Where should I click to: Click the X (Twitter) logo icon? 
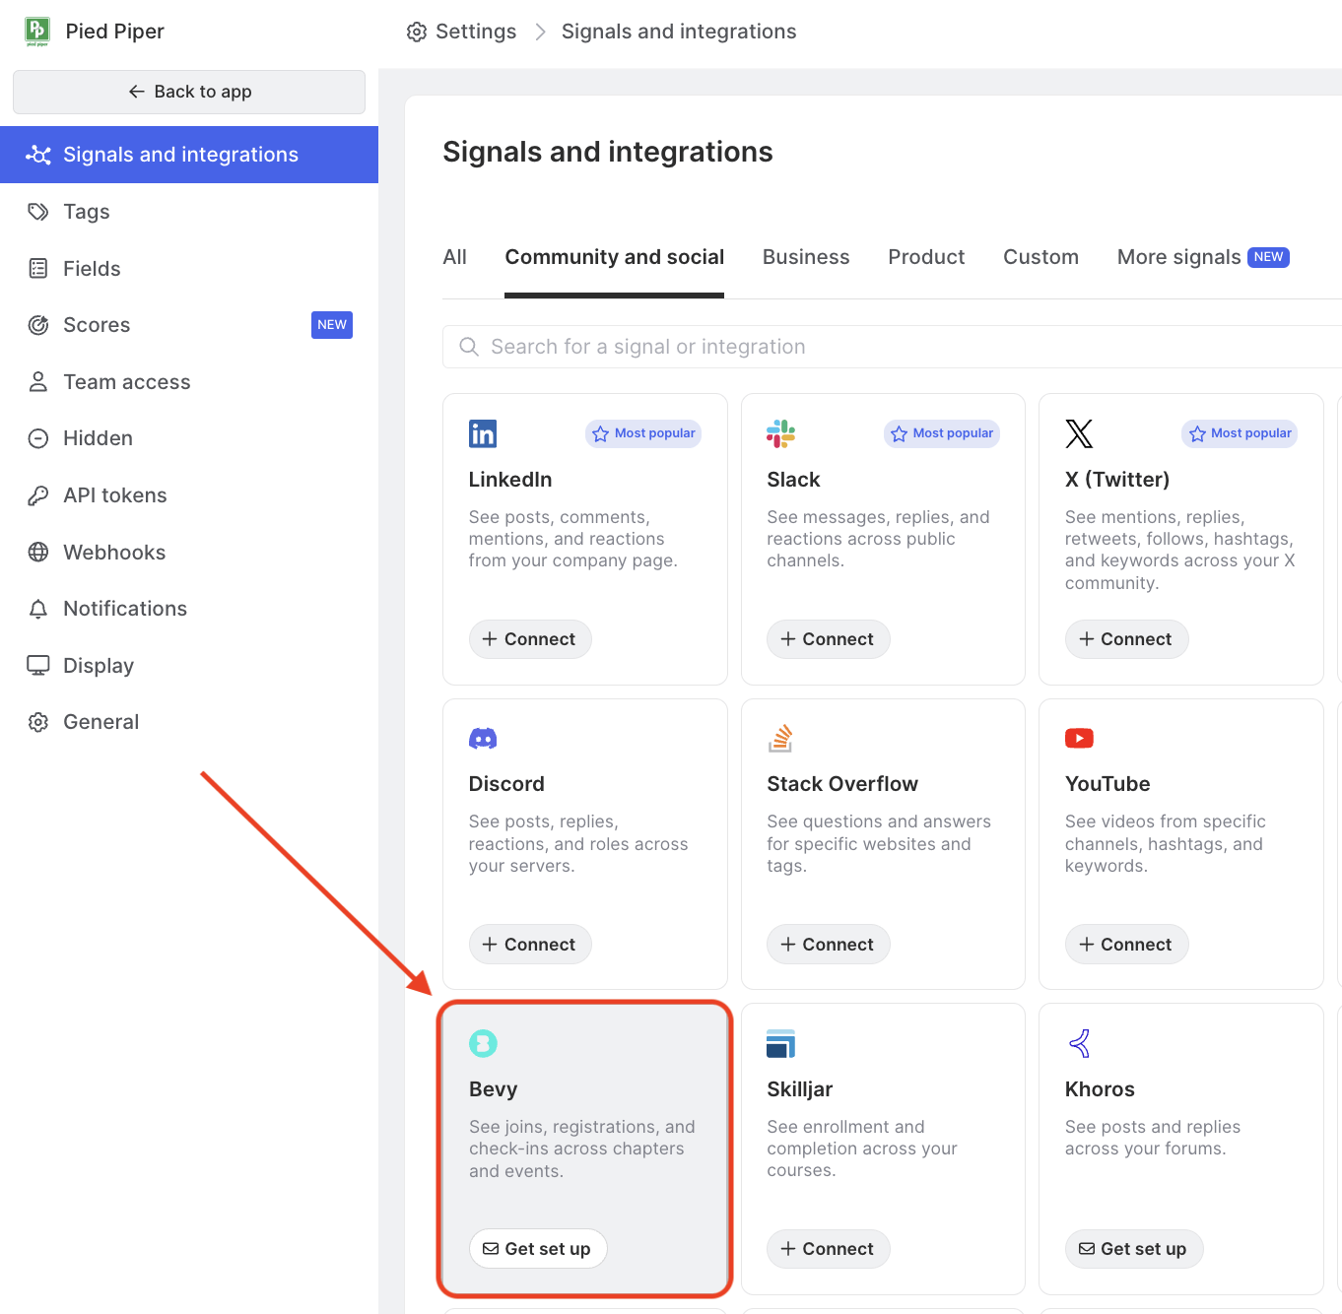[x=1079, y=433]
